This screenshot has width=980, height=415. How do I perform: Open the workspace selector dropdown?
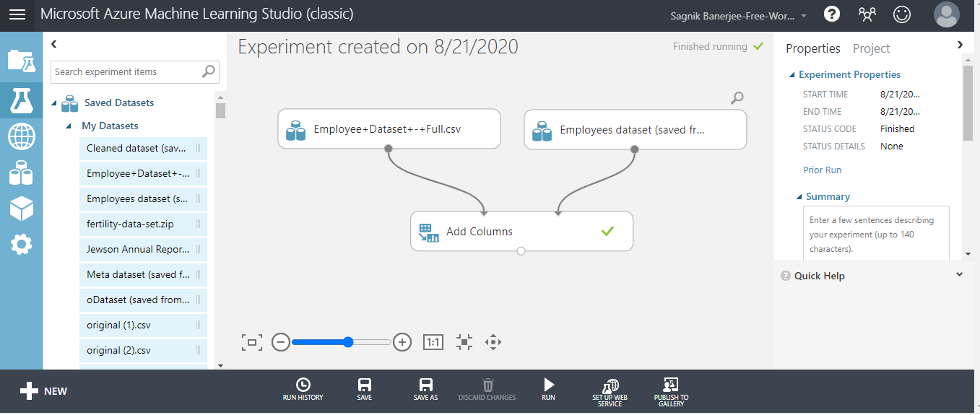click(x=803, y=15)
